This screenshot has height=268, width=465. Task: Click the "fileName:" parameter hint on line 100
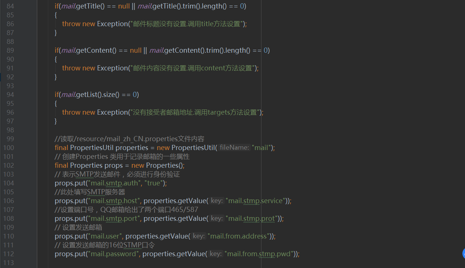(x=234, y=147)
